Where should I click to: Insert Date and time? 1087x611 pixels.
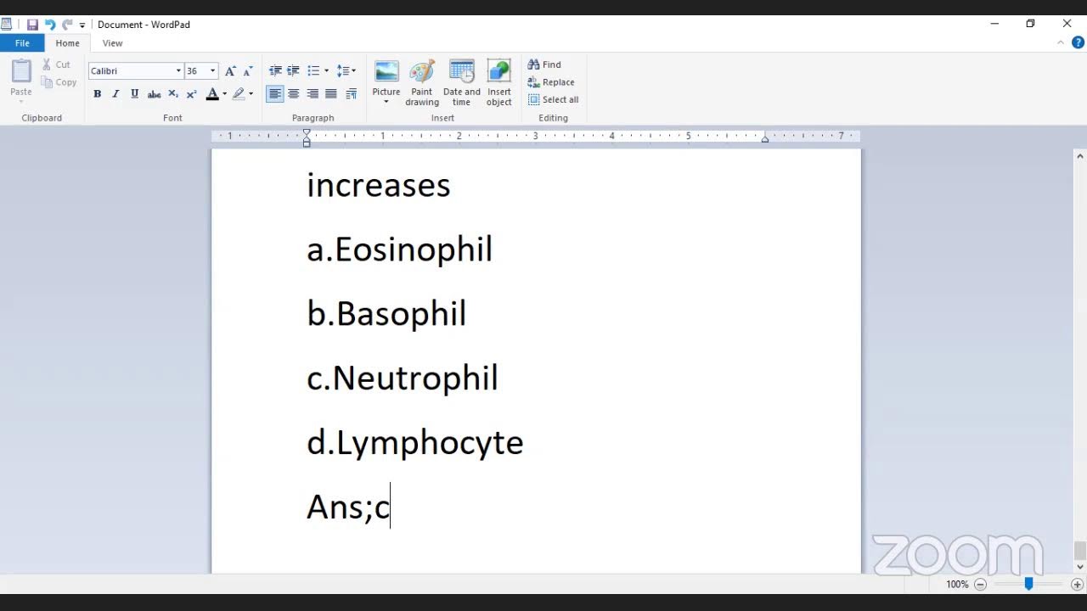tap(462, 83)
